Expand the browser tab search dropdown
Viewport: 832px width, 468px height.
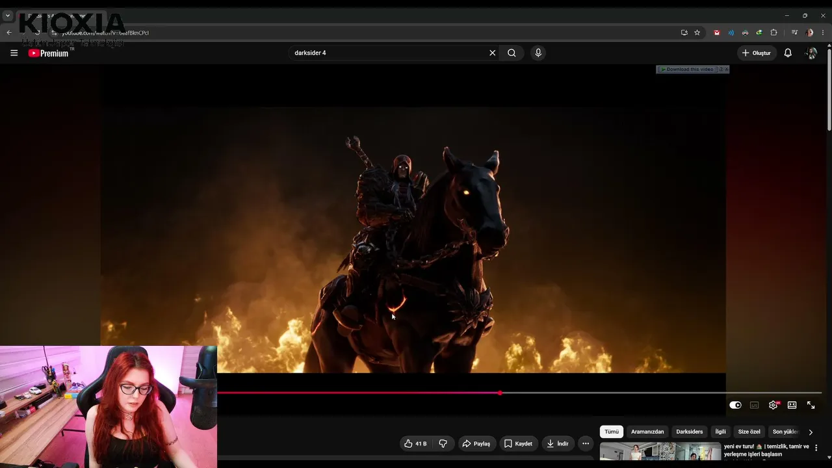(x=8, y=16)
